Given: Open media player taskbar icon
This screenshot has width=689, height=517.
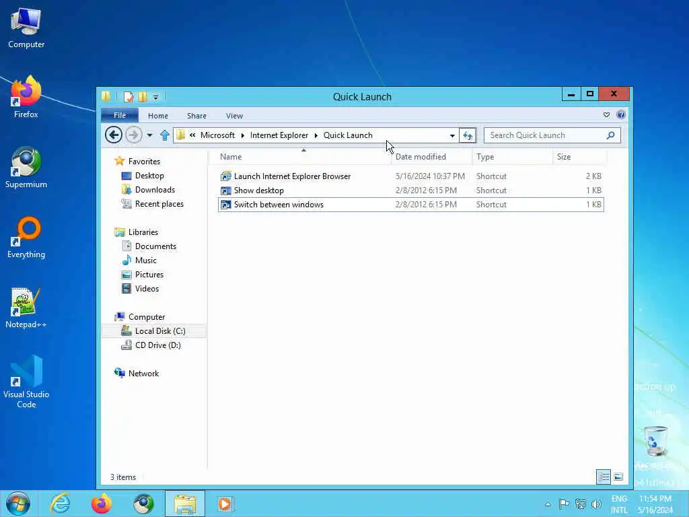Looking at the screenshot, I should (x=226, y=504).
